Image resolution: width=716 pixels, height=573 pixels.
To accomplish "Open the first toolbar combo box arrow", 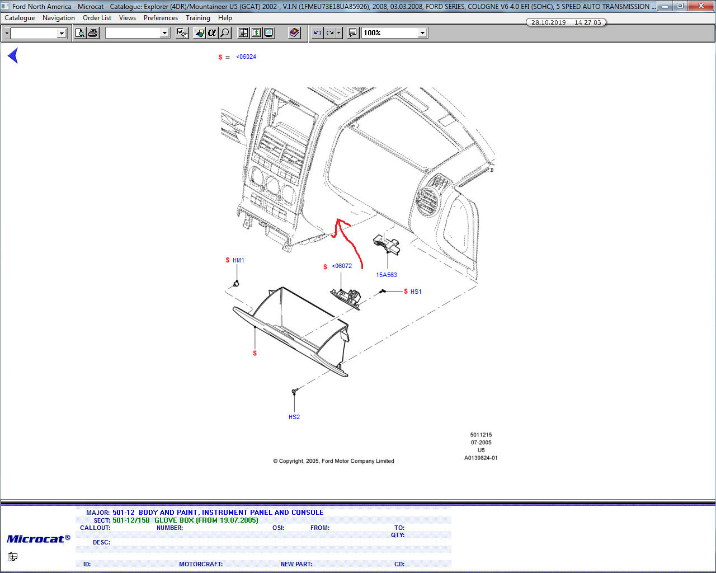I will [x=62, y=33].
